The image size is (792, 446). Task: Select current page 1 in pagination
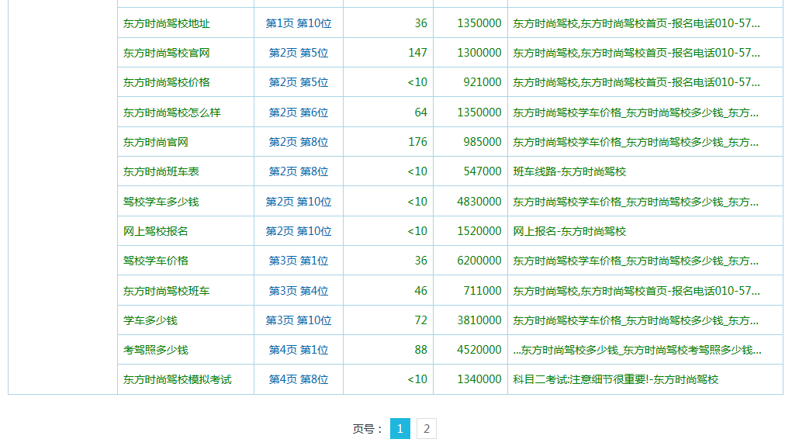pos(399,428)
